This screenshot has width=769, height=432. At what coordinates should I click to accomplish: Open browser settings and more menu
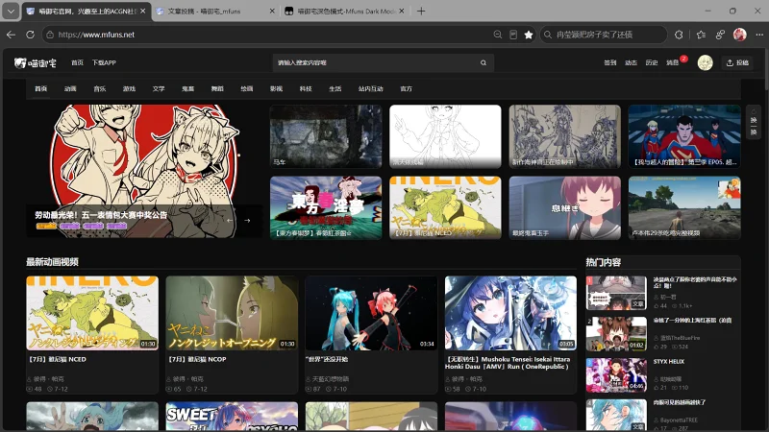pos(759,35)
